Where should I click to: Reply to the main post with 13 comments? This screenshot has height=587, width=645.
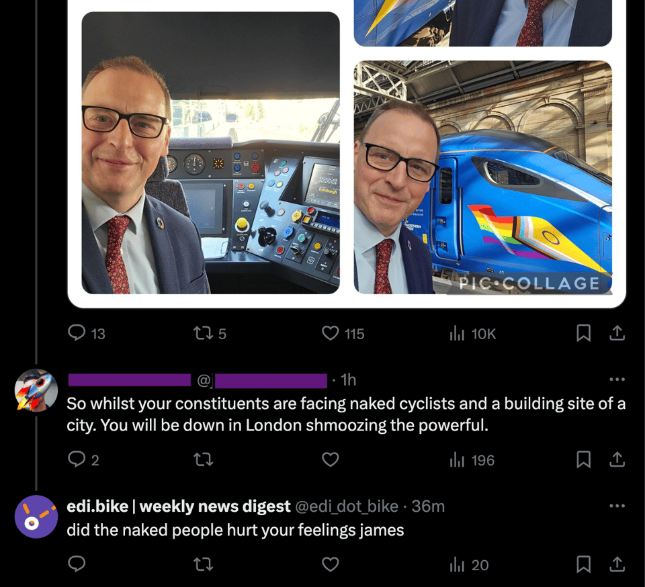tap(78, 333)
